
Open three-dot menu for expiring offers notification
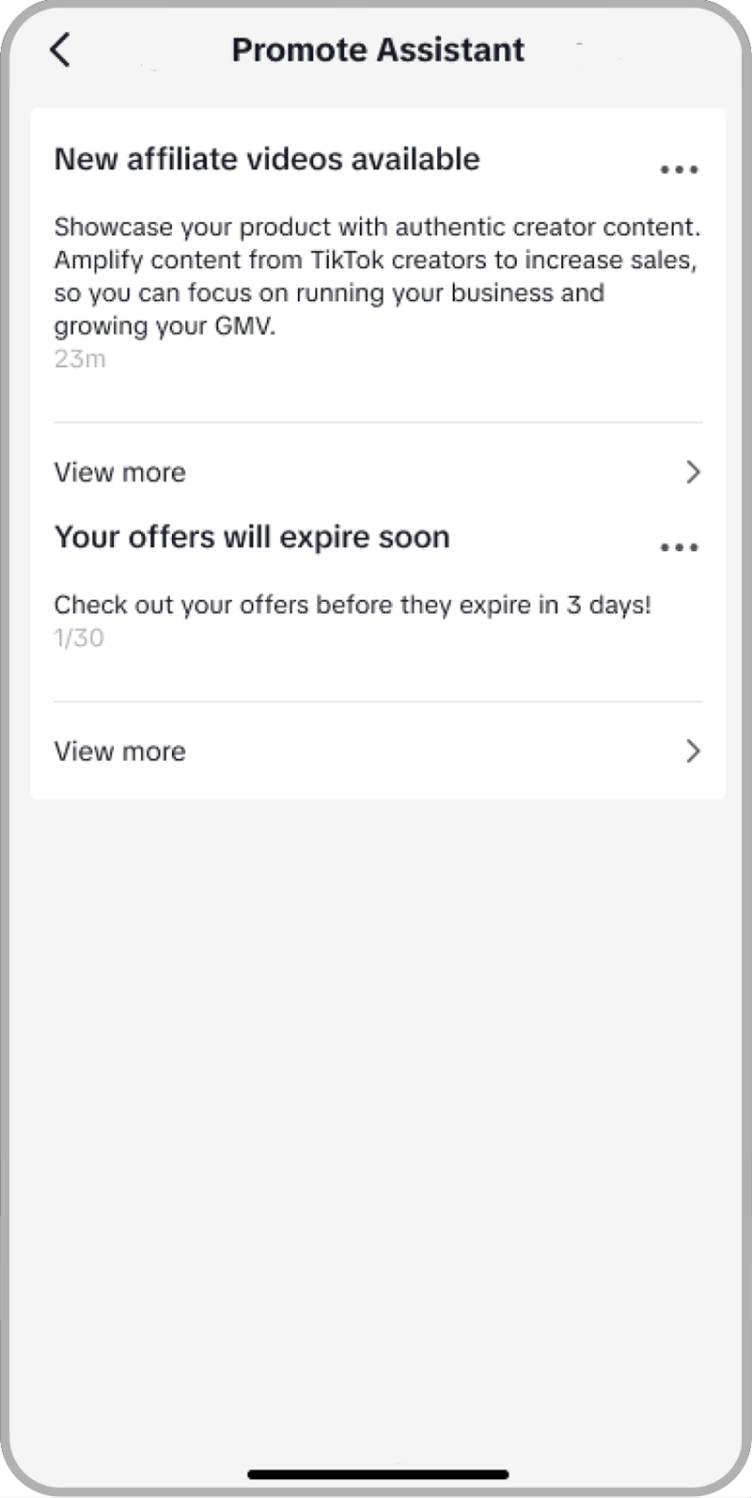(679, 547)
